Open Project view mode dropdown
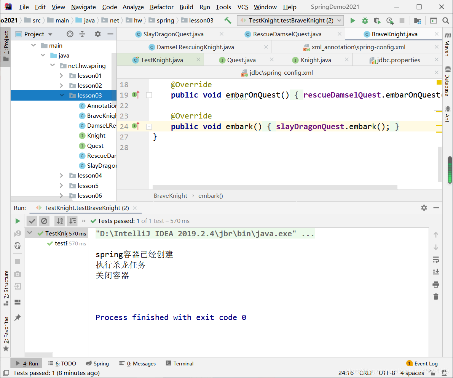Screen dimensions: 453x378 click(50, 34)
